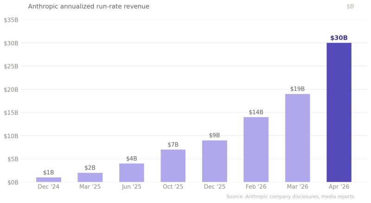Image resolution: width=371 pixels, height=203 pixels.
Task: Click the 'Dec '25' x-axis label
Action: [215, 187]
